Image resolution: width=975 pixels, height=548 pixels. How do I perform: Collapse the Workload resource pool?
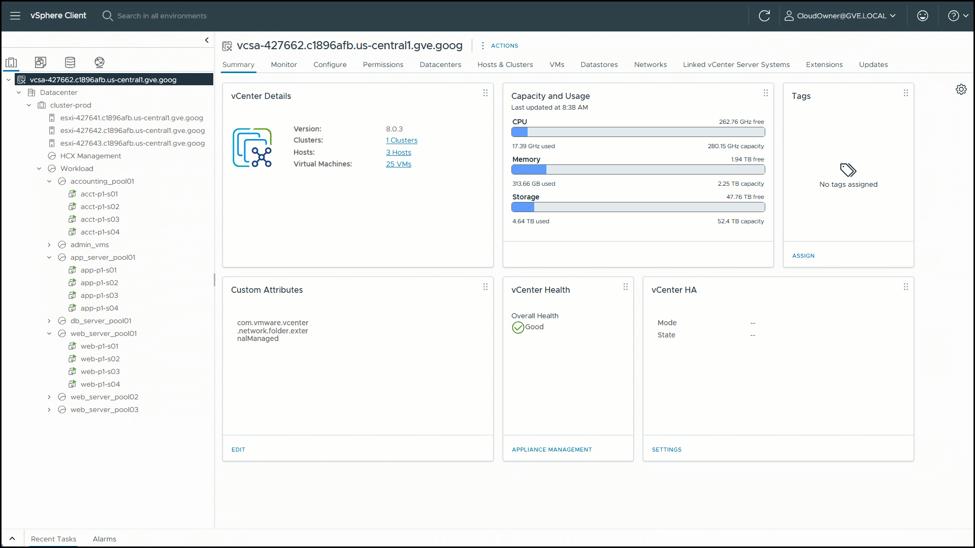(39, 168)
